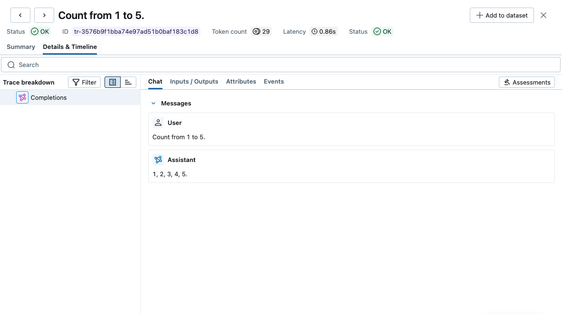Open the Assessments panel
Viewport: 562px width, 314px height.
tap(526, 82)
